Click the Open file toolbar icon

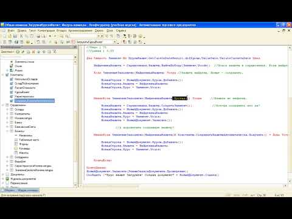point(10,36)
